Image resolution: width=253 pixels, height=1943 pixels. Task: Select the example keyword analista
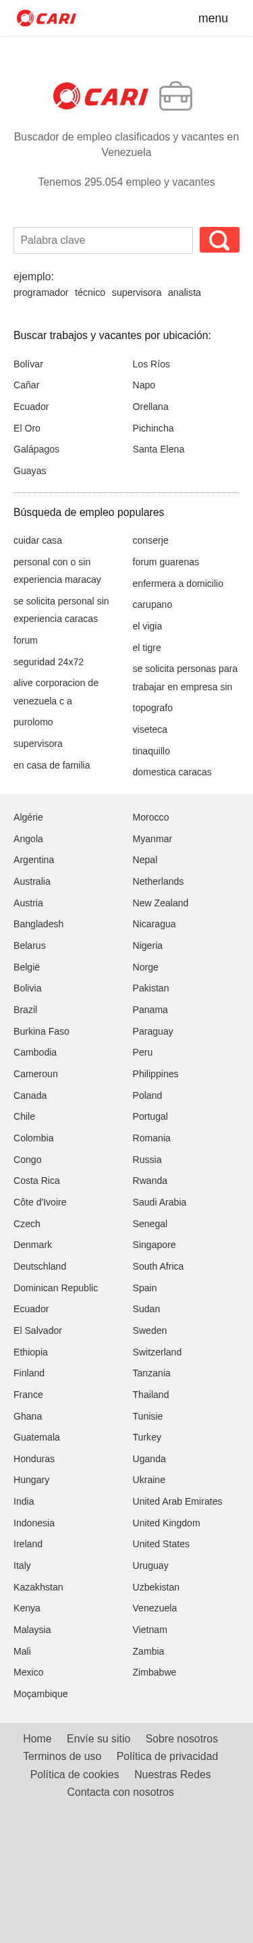184,292
